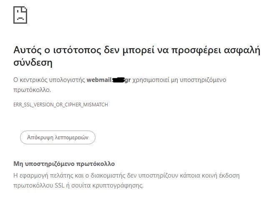Click the text χρησιμοποιεί μη υποστηριζόμενο

(179, 80)
